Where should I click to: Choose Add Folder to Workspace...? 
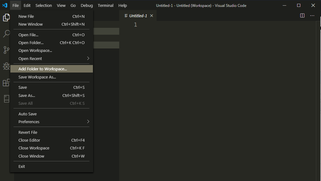tap(51, 69)
